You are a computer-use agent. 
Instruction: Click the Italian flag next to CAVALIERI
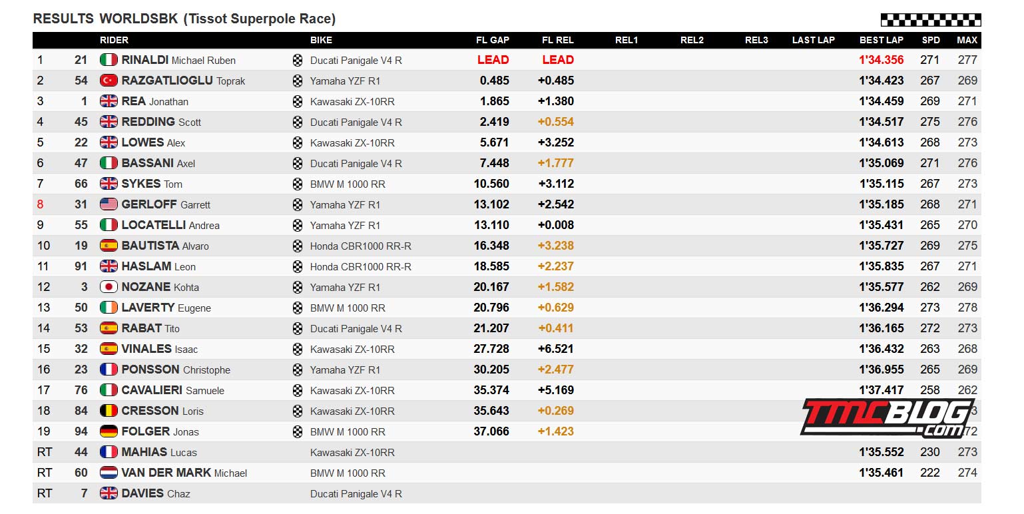click(109, 390)
